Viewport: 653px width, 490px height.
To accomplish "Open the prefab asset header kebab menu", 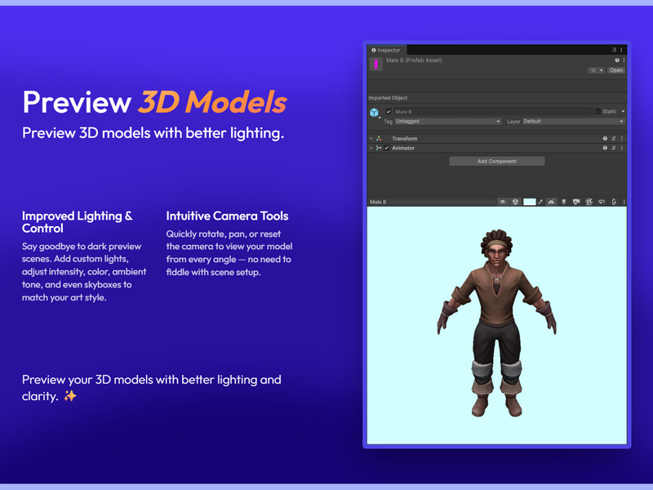I will [624, 60].
